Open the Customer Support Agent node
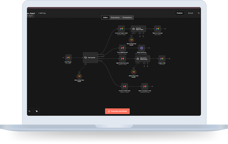This screenshot has width=228, height=144. click(138, 29)
